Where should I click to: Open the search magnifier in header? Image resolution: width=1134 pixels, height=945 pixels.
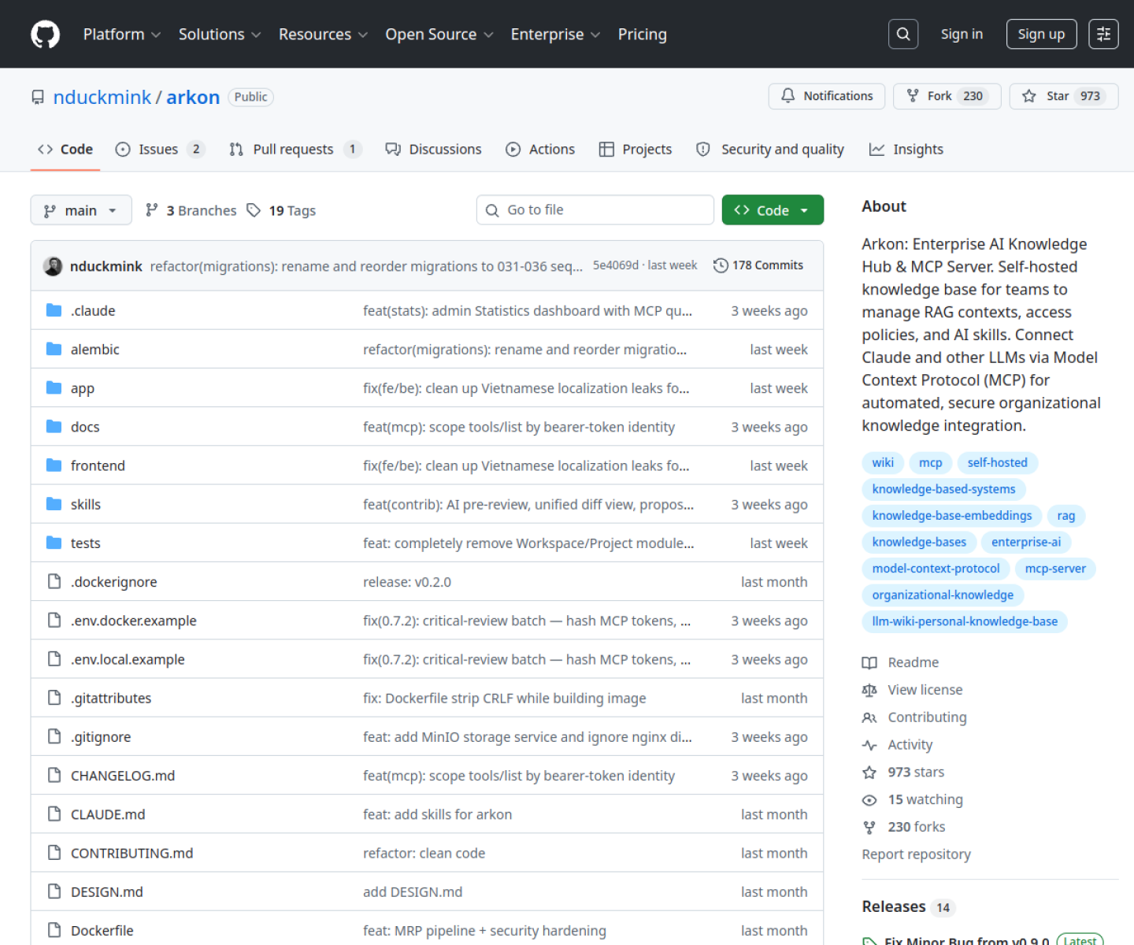(903, 34)
